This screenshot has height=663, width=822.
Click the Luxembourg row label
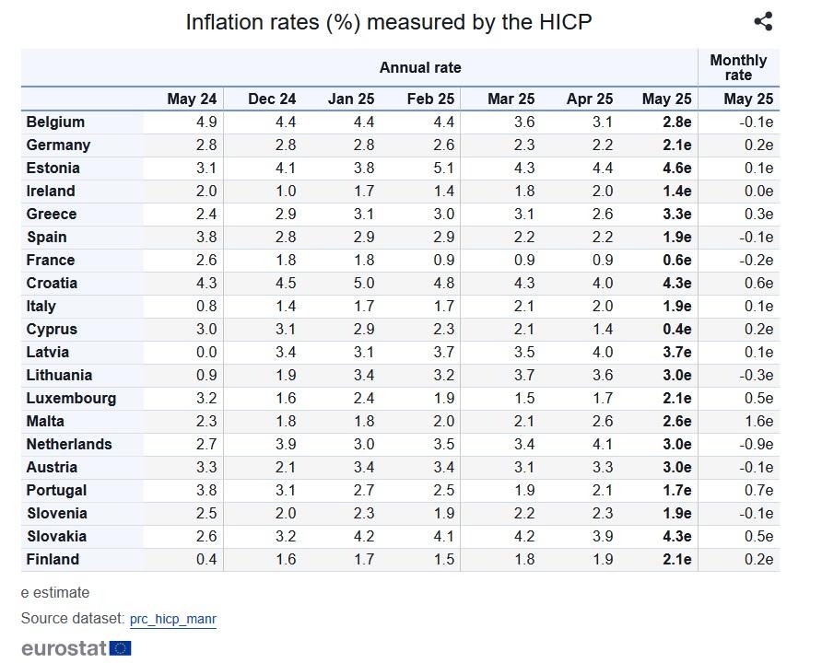coord(71,399)
